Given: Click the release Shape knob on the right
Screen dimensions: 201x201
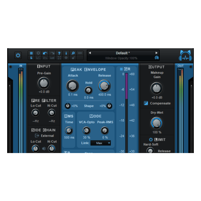Looking at the screenshot, I should click(109, 106).
